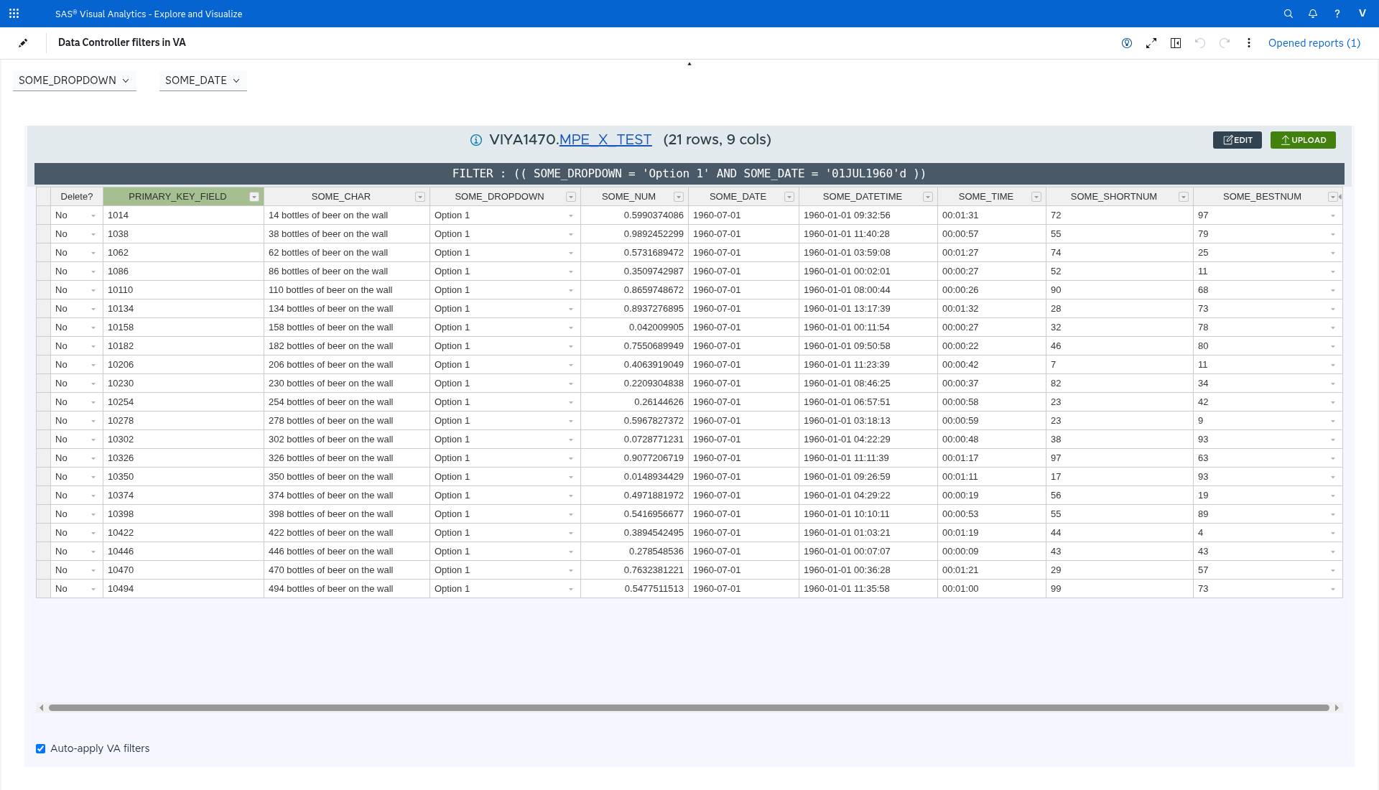
Task: Click the FILTER expression bar
Action: 689,174
